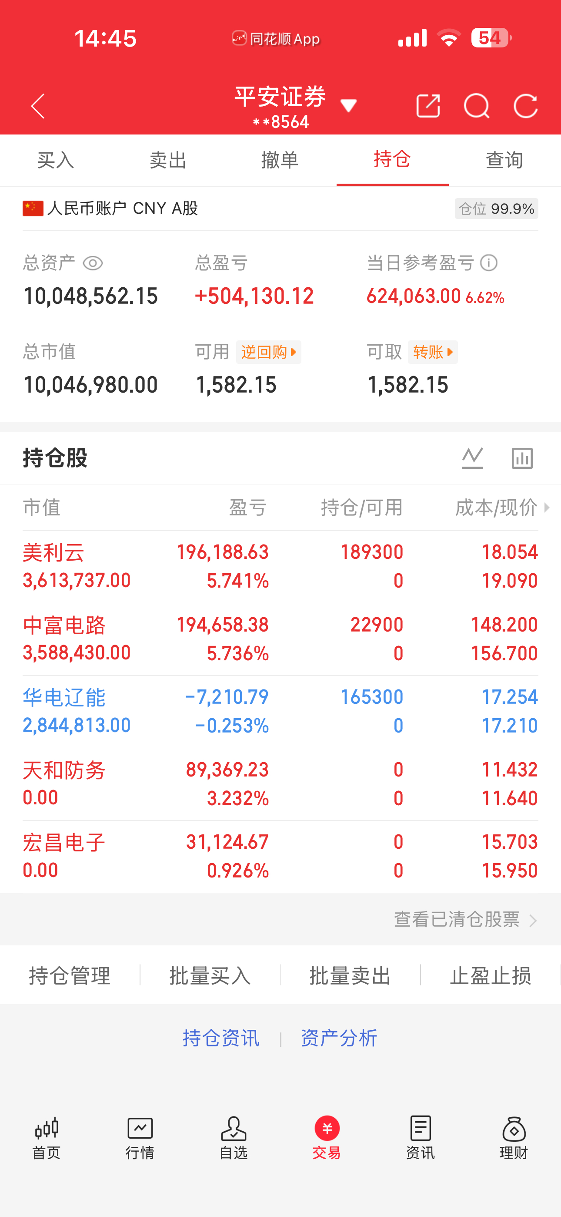Switch to the 查询 tab
This screenshot has width=561, height=1217.
coord(505,160)
